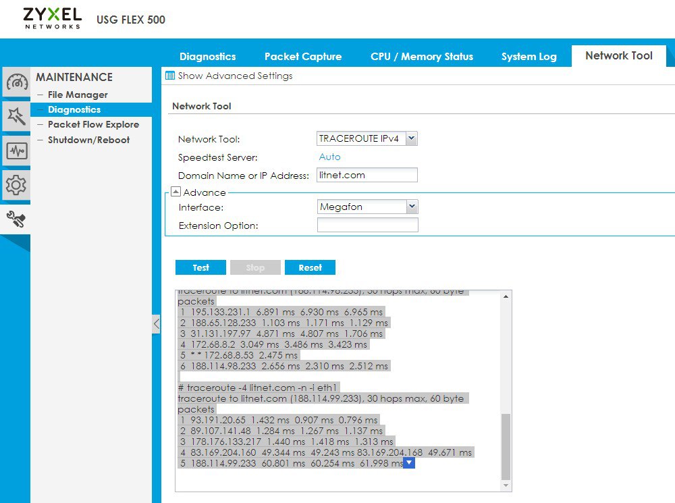The height and width of the screenshot is (503, 675).
Task: Switch to the Packet Capture tab
Action: tap(303, 57)
